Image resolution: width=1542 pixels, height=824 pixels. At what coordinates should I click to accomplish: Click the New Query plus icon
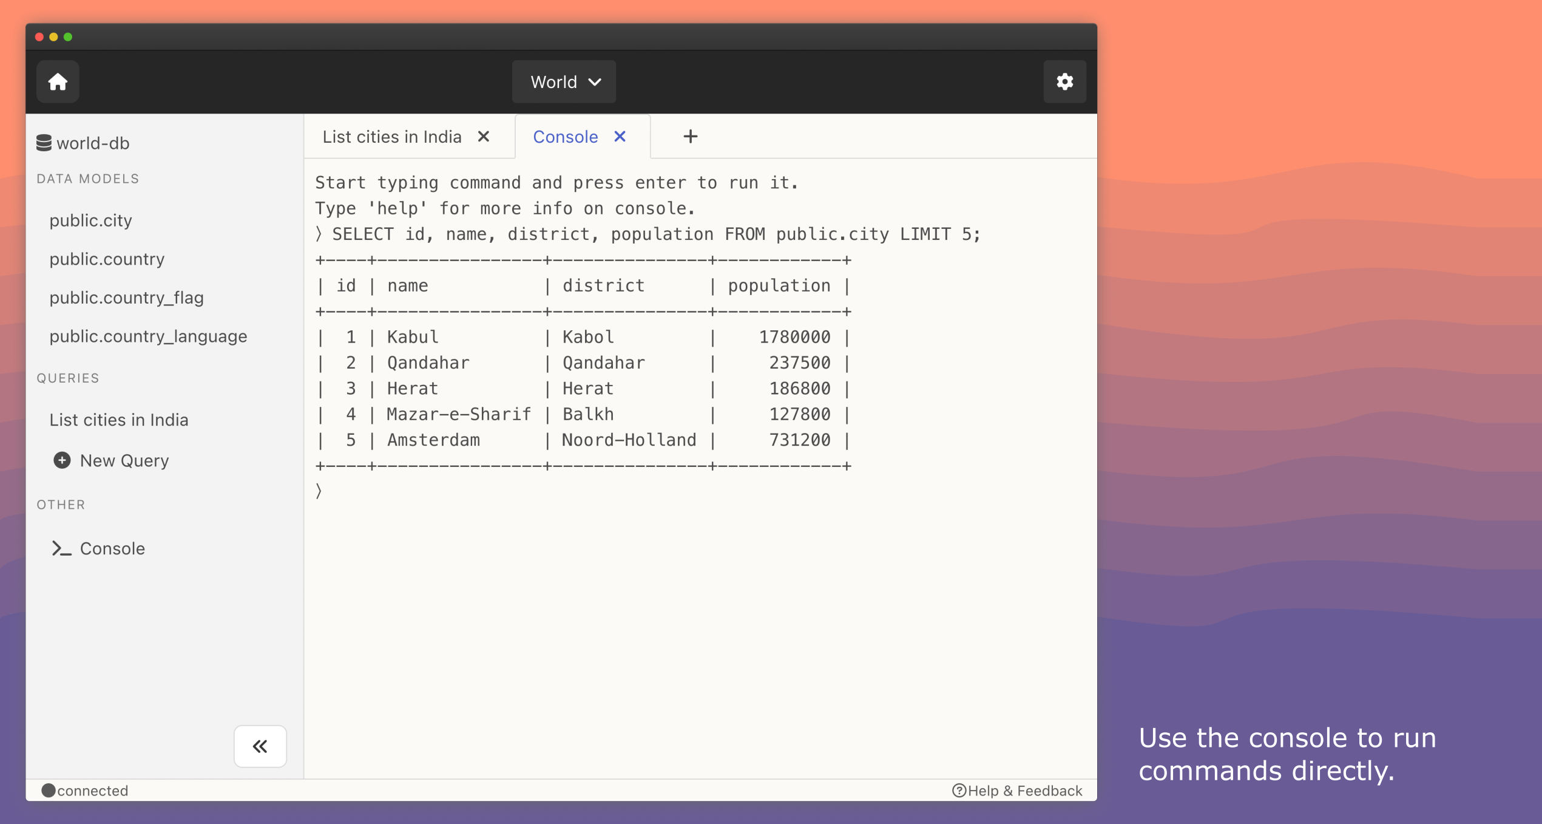(62, 460)
